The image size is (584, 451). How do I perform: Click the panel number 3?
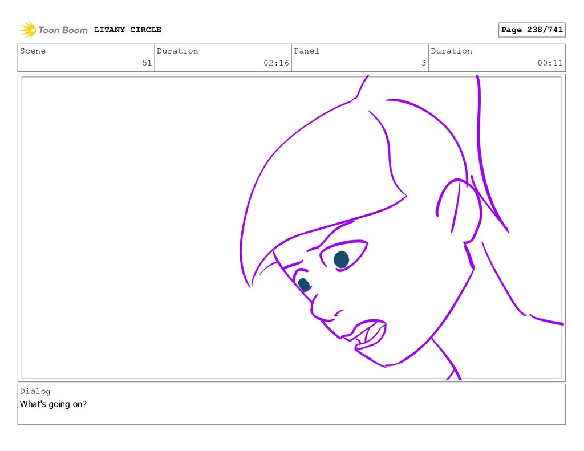[424, 63]
